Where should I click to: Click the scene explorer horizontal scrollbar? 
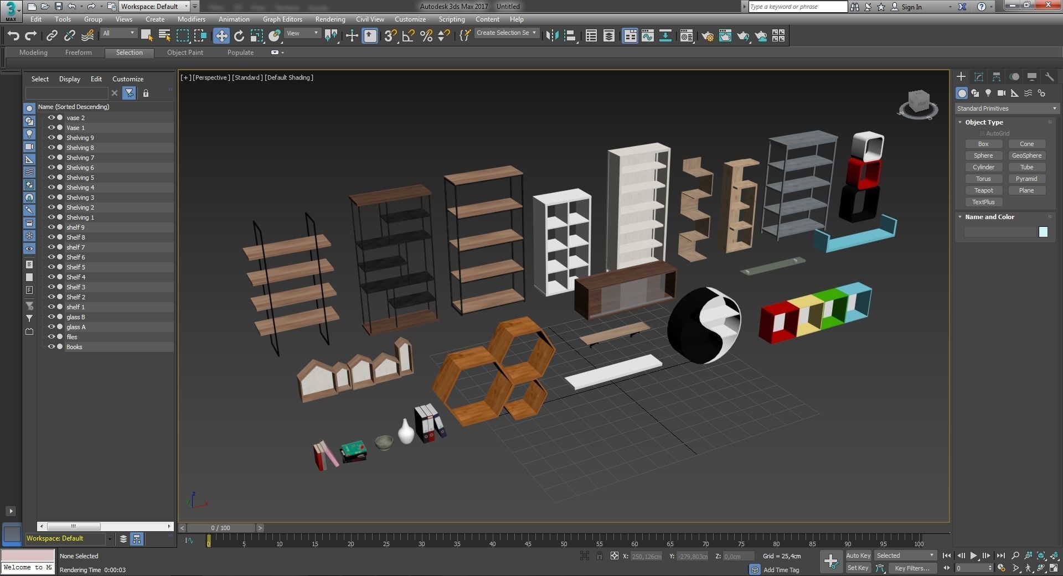coord(105,526)
